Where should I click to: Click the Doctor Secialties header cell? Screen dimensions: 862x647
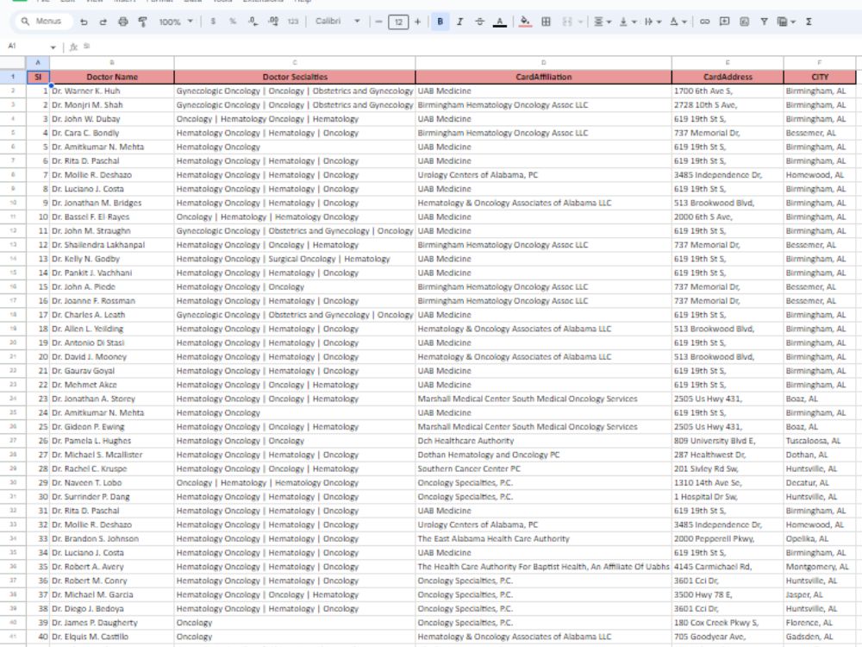(x=295, y=77)
